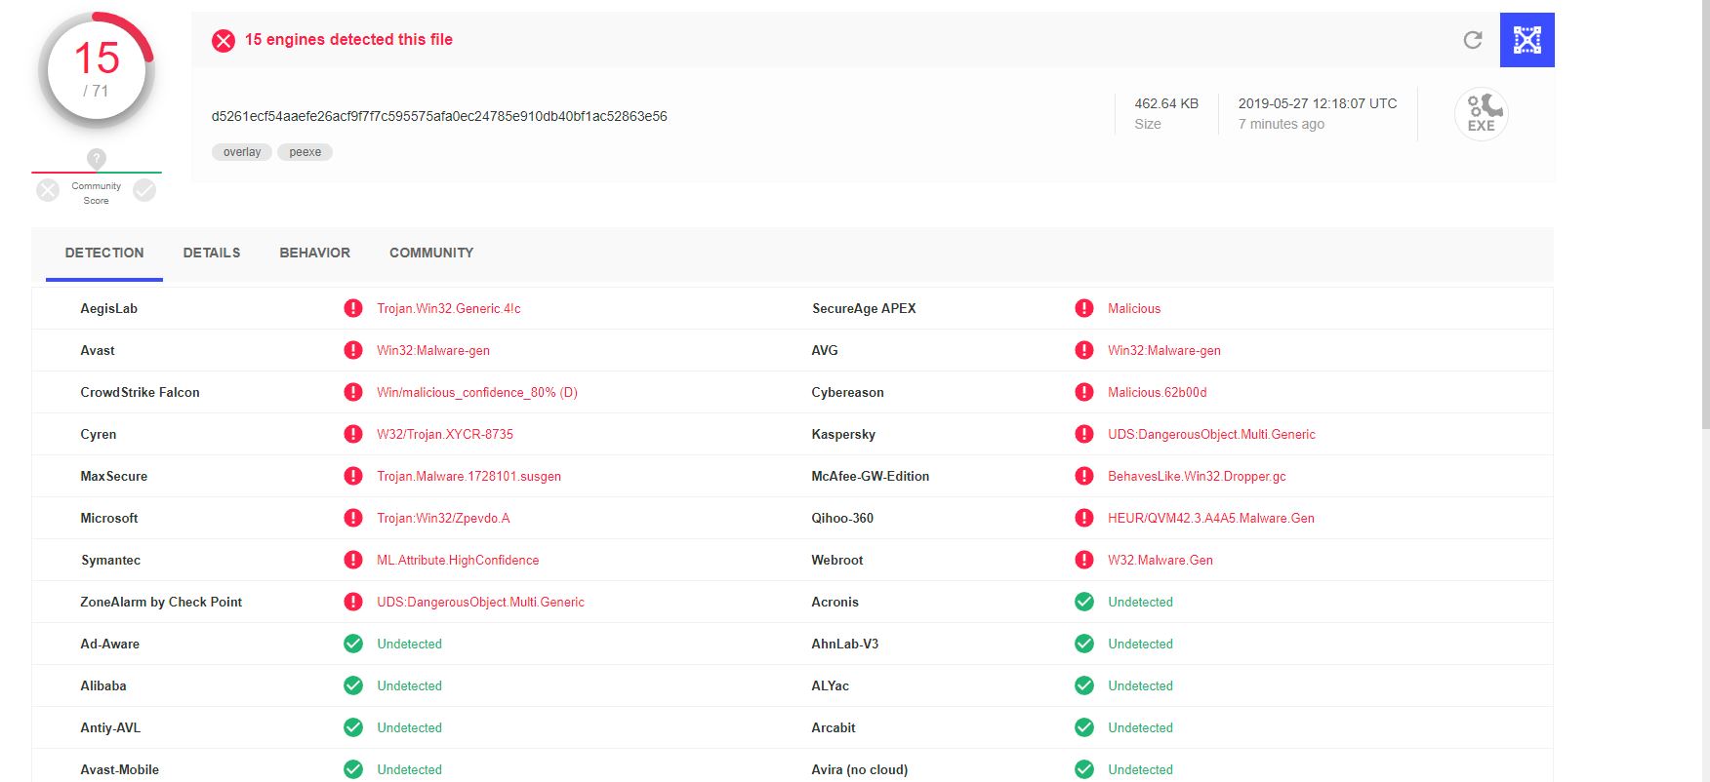
Task: Click alert icon beside Cybereason result
Action: click(1084, 392)
